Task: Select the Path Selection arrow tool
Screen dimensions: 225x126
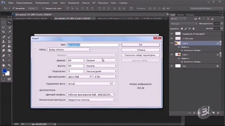Action: click(4, 61)
